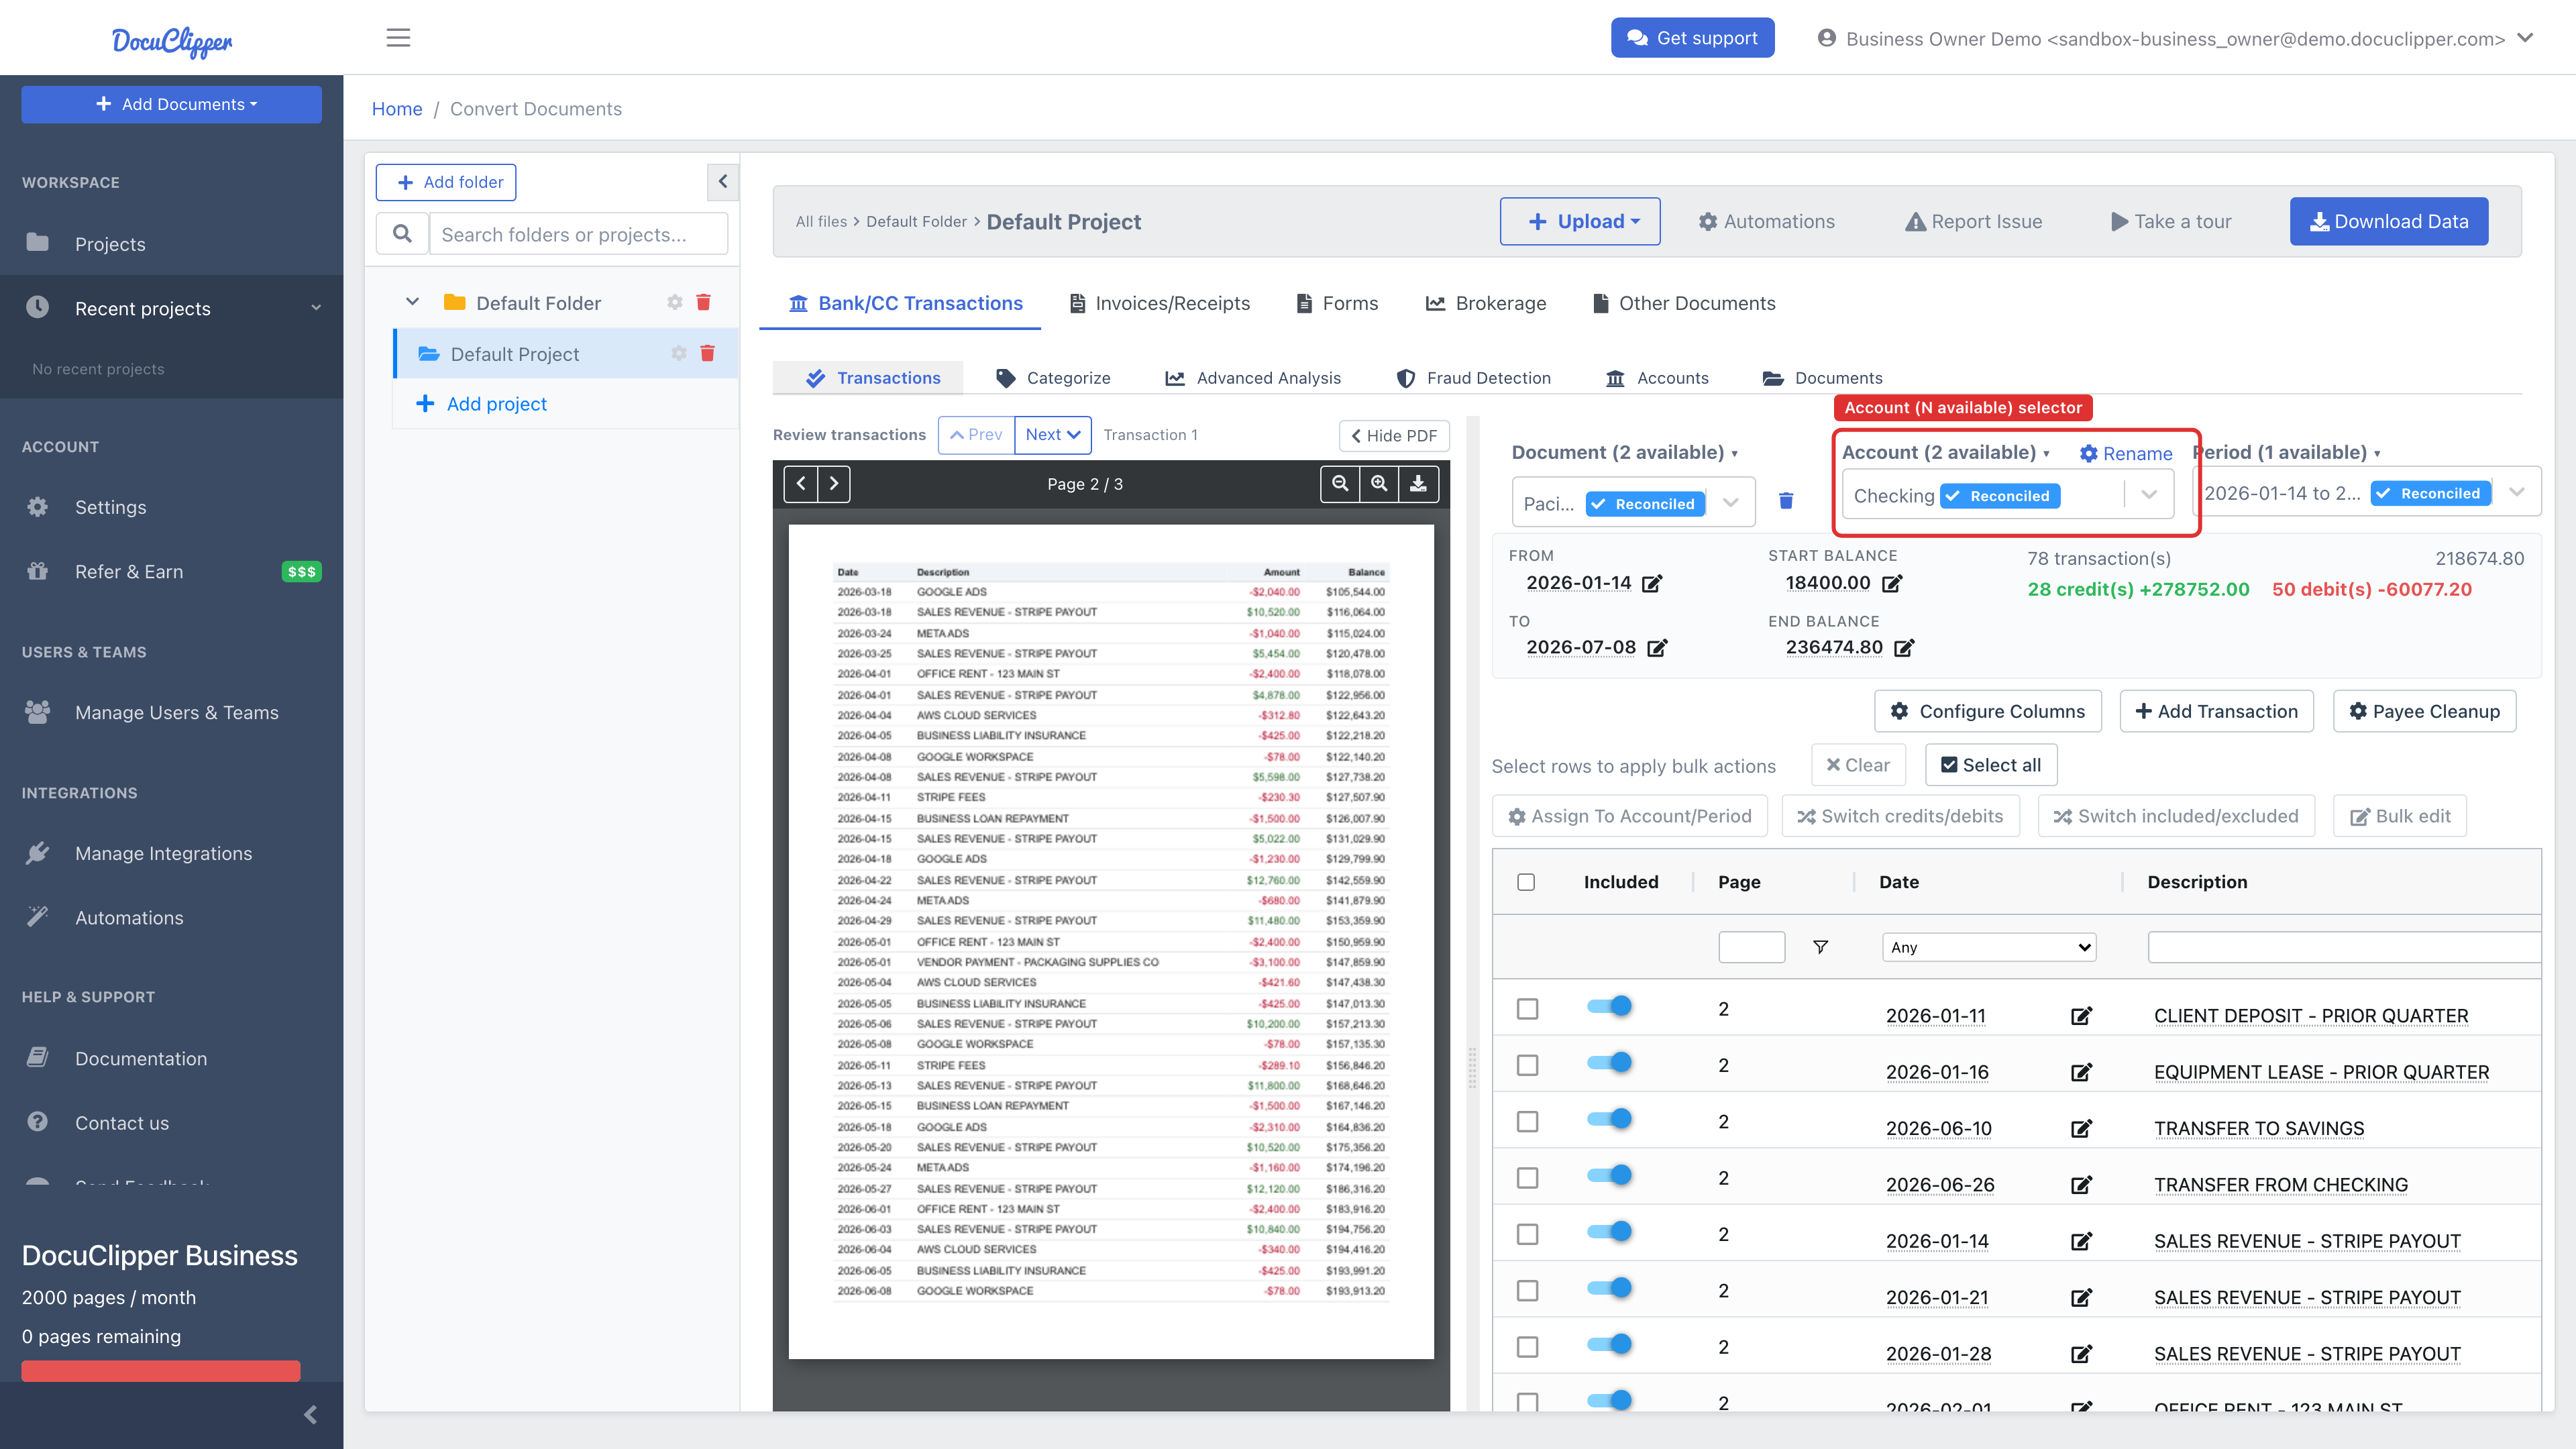The height and width of the screenshot is (1449, 2576).
Task: Download the PDF document icon
Action: [x=1418, y=484]
